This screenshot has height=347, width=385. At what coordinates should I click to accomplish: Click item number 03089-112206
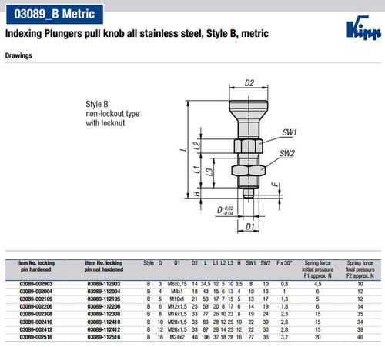pyautogui.click(x=104, y=307)
